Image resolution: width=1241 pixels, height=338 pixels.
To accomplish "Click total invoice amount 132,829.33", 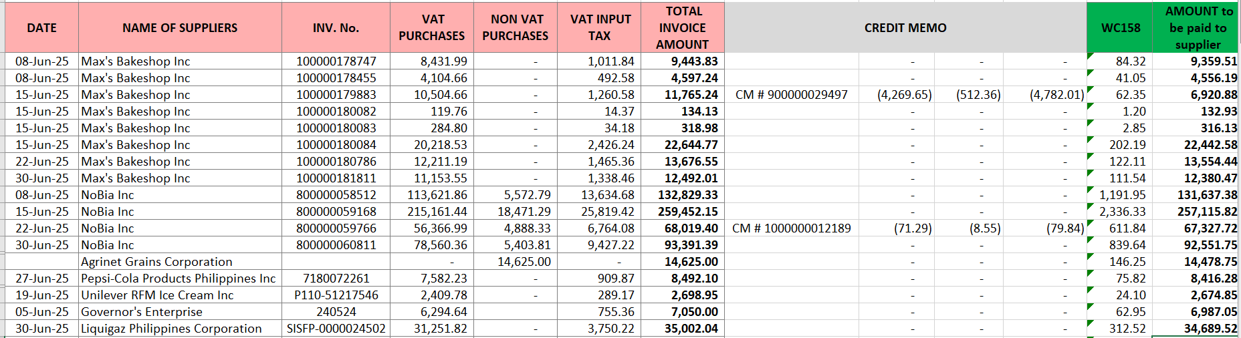I will (x=683, y=195).
